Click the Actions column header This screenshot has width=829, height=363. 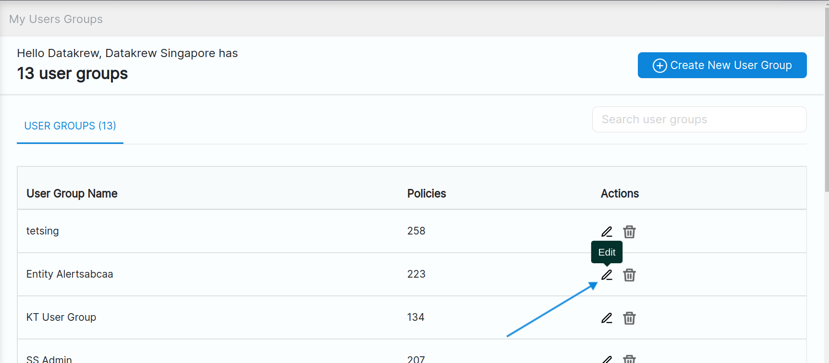[620, 194]
